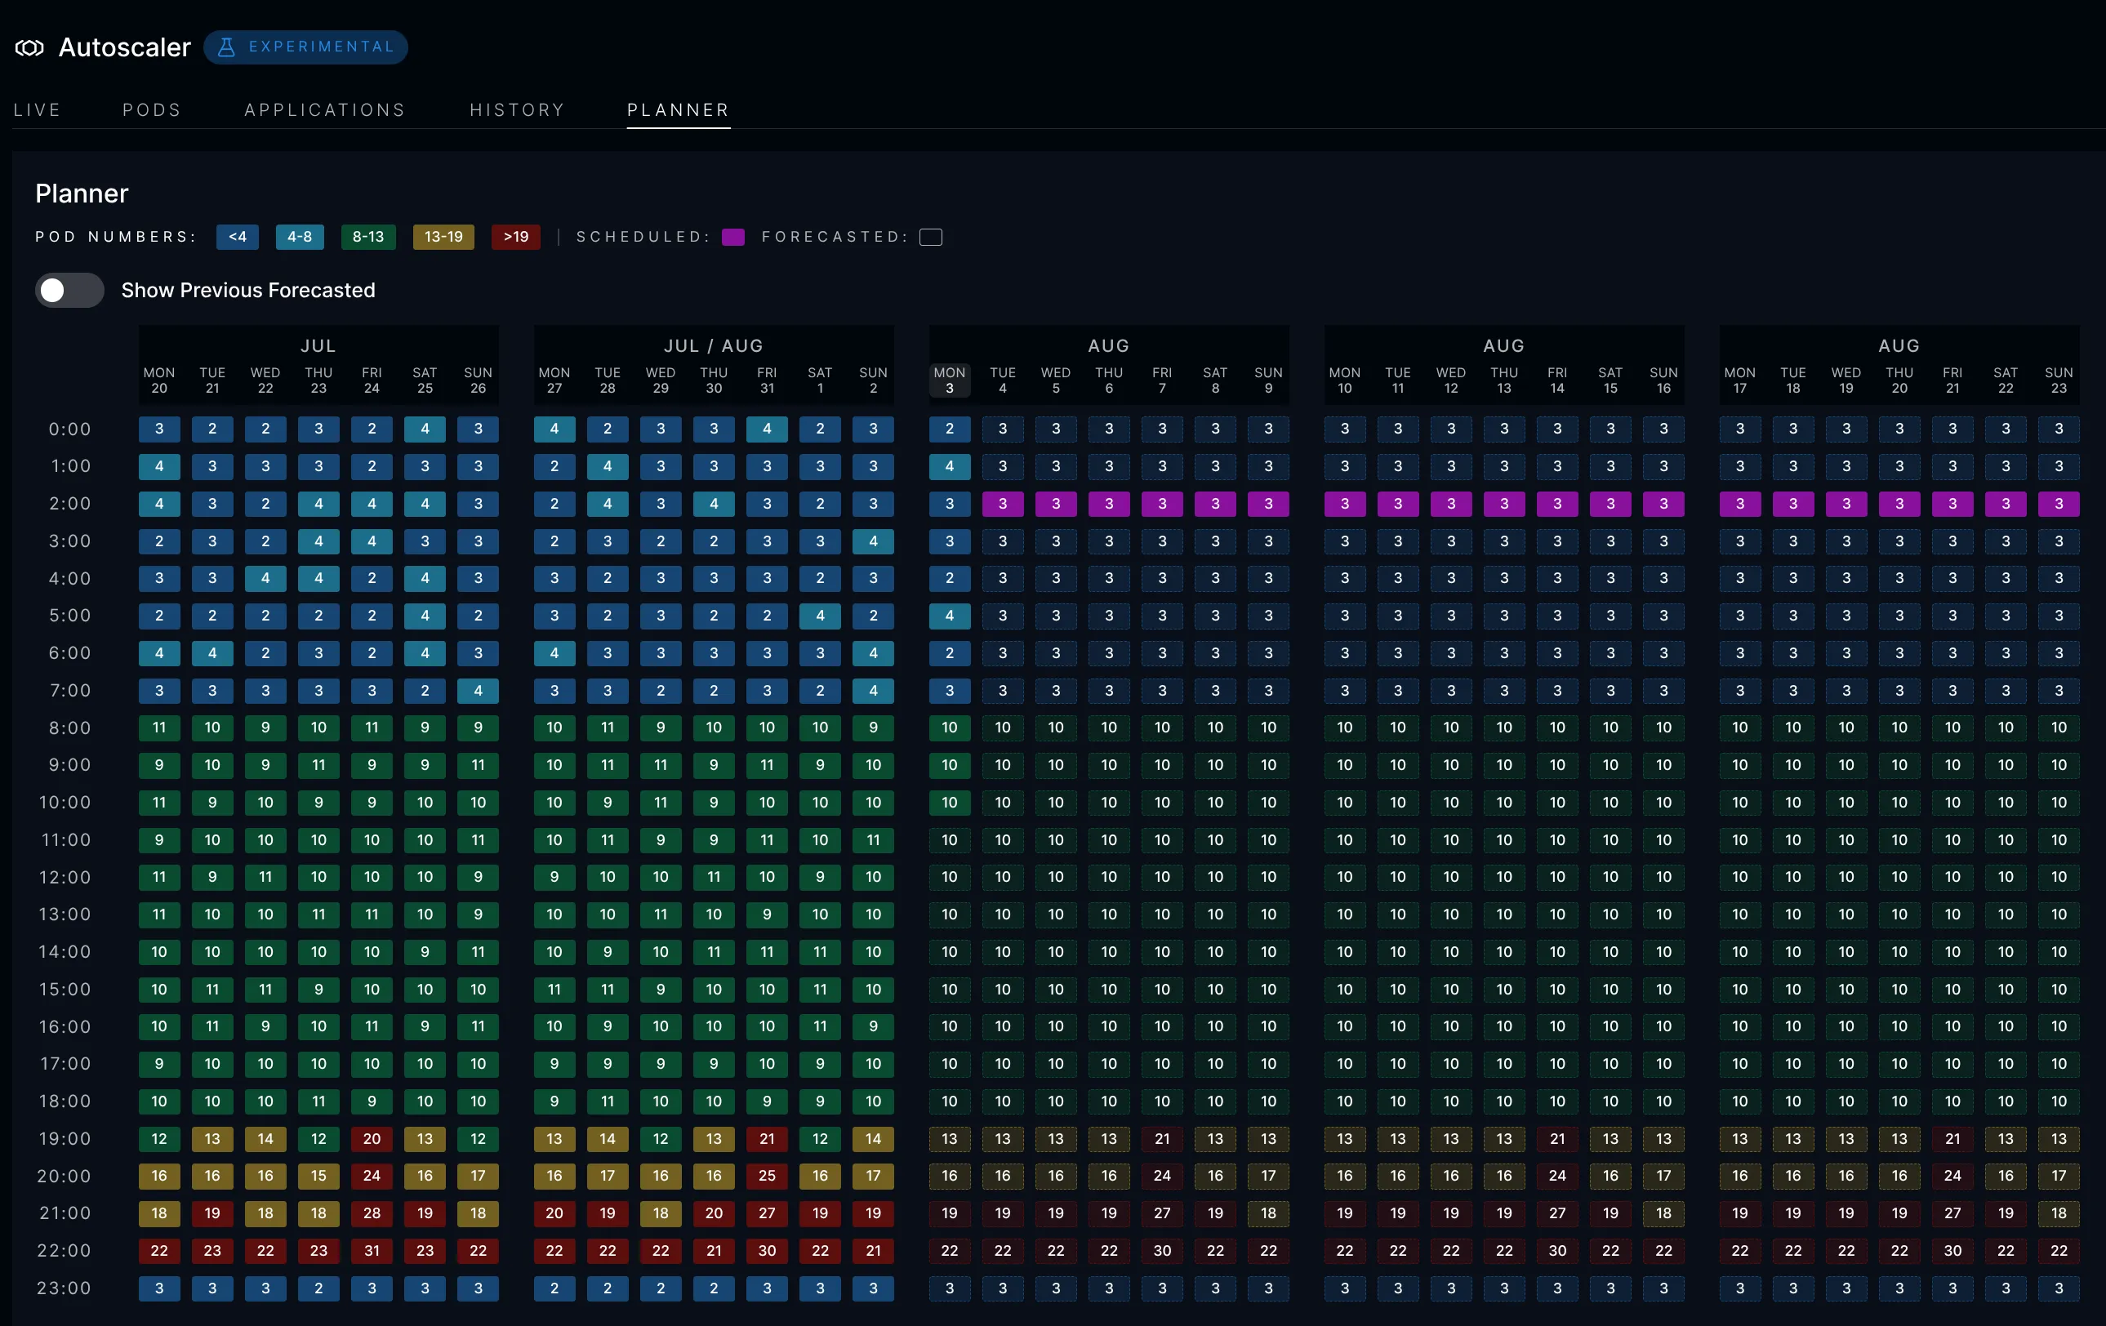This screenshot has height=1326, width=2106.
Task: Click the Autoscaler logo icon
Action: pyautogui.click(x=29, y=47)
